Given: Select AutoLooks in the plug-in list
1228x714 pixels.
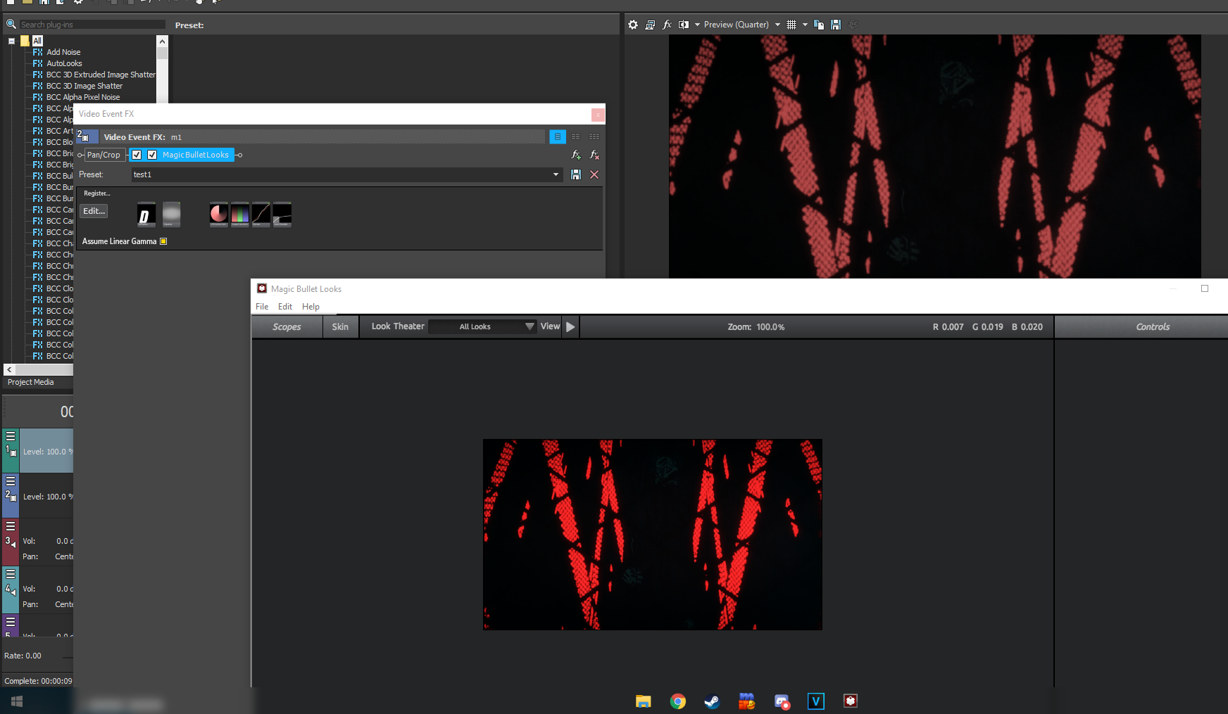Looking at the screenshot, I should (x=64, y=63).
